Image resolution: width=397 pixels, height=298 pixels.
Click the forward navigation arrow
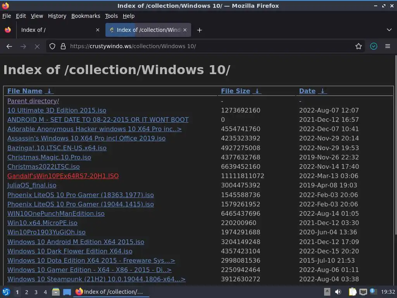tap(23, 47)
